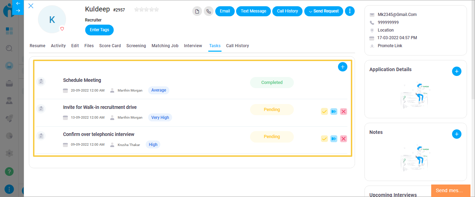The width and height of the screenshot is (475, 197).
Task: Click the phone call icon in header
Action: [209, 11]
